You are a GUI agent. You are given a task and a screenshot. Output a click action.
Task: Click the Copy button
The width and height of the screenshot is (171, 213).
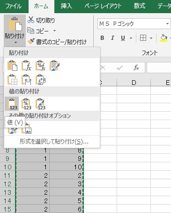(x=38, y=31)
